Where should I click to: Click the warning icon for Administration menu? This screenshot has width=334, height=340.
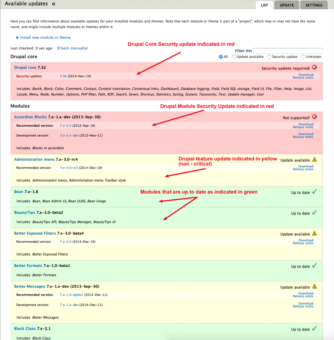[x=314, y=159]
